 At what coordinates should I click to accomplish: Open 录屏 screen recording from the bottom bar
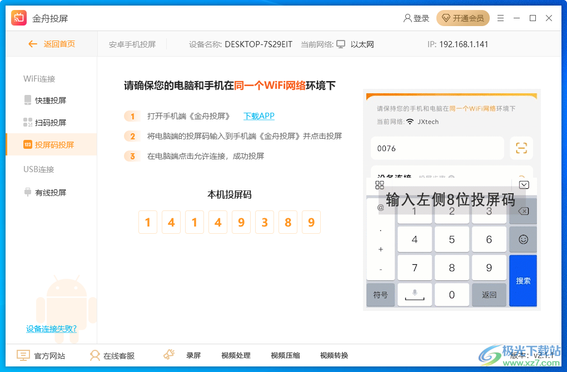[193, 355]
